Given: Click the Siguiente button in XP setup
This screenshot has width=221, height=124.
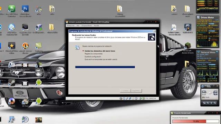Looking at the screenshot, I should pyautogui.click(x=136, y=91).
